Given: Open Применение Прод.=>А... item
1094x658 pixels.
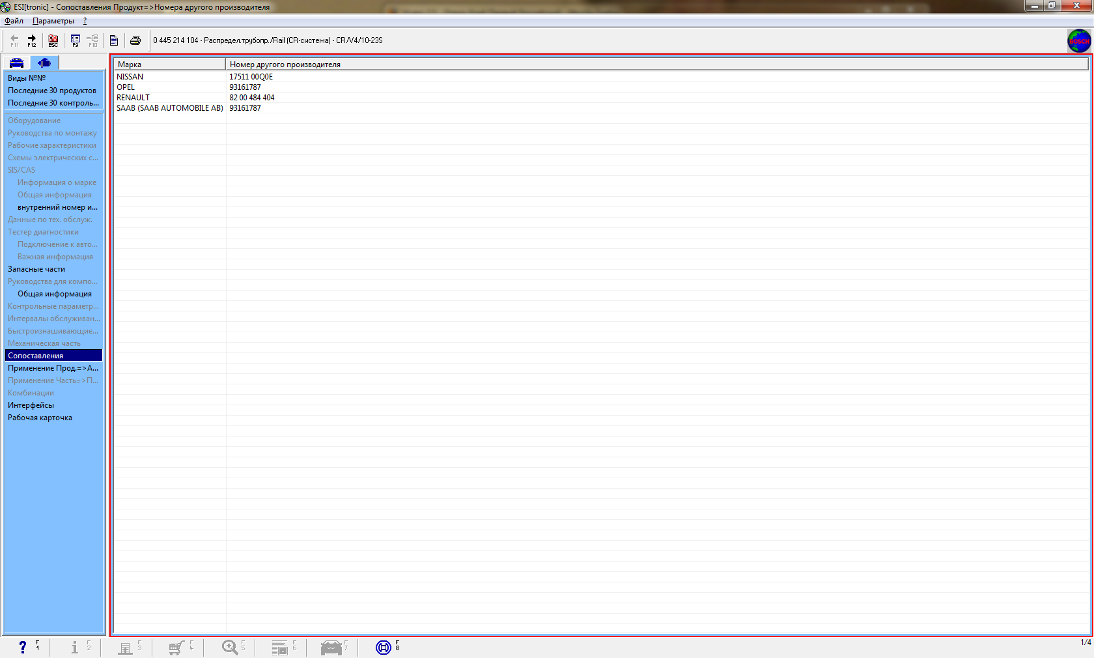Looking at the screenshot, I should pyautogui.click(x=53, y=368).
